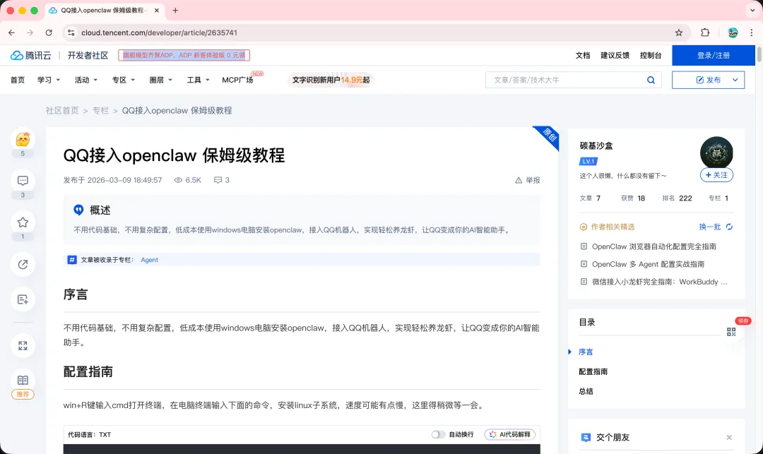The image size is (763, 454).
Task: Click 开发者社区 header link
Action: 88,55
